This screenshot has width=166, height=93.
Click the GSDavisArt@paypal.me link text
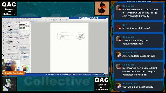(x=74, y=75)
